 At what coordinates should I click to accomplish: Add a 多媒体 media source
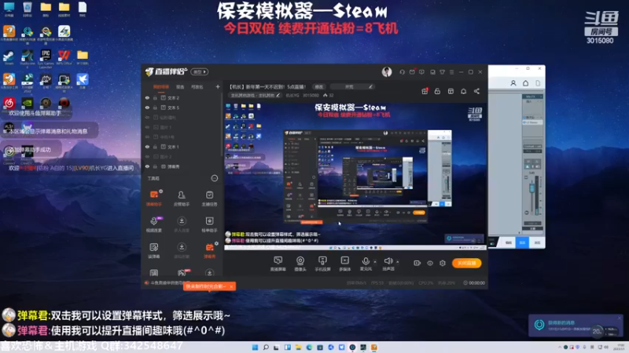pyautogui.click(x=344, y=264)
